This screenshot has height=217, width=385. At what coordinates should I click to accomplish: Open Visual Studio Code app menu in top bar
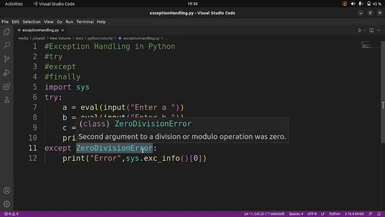pos(54,4)
